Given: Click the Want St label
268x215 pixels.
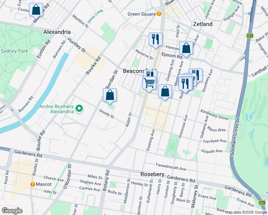Looking at the screenshot, I should [183, 200].
